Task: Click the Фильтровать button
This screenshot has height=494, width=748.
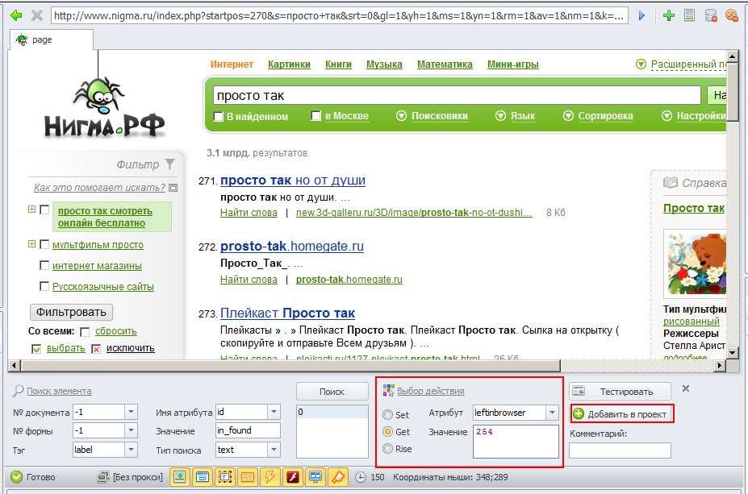Action: tap(71, 313)
